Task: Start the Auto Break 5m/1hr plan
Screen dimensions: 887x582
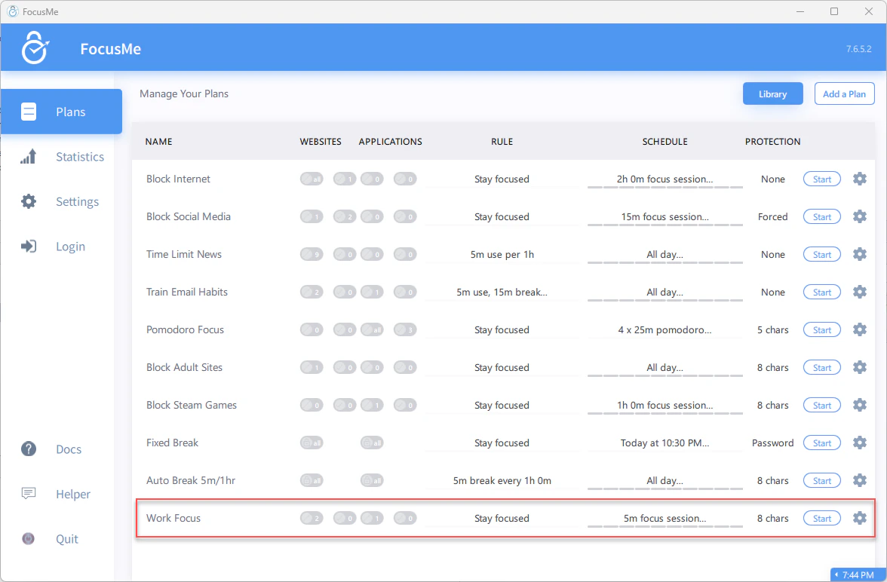Action: tap(822, 481)
